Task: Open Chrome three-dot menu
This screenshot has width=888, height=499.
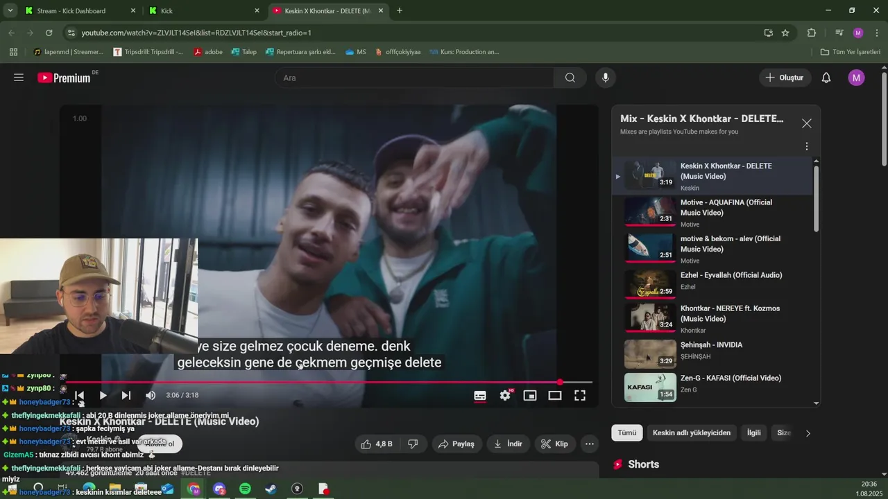Action: coord(877,33)
